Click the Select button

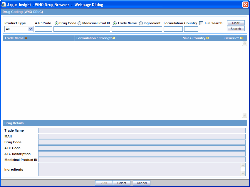point(122,183)
